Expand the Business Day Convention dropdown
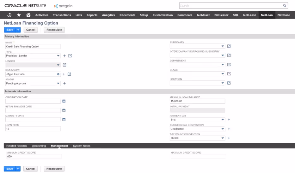Viewport: 295px width, 173px height. coord(223,129)
